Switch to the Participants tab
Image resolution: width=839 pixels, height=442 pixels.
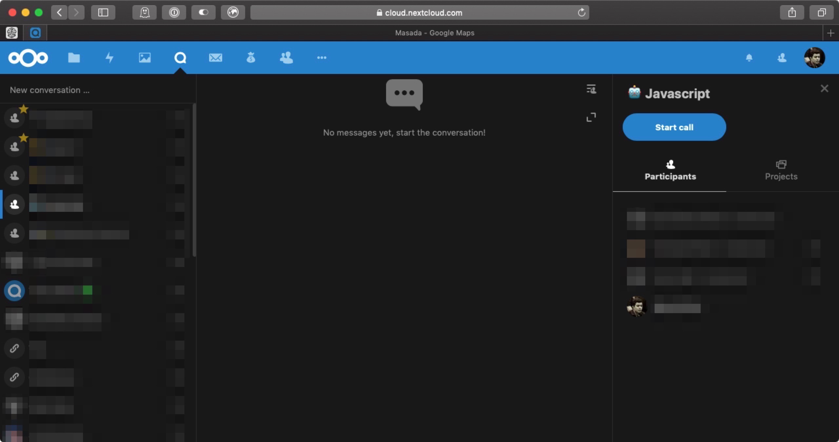670,171
